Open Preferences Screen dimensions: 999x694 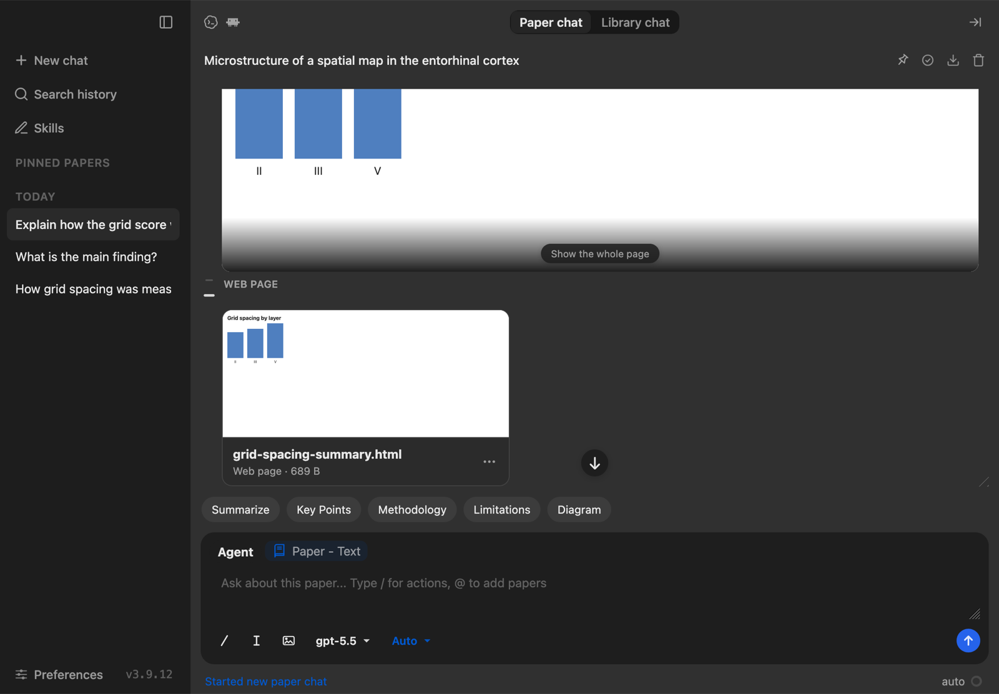tap(59, 675)
